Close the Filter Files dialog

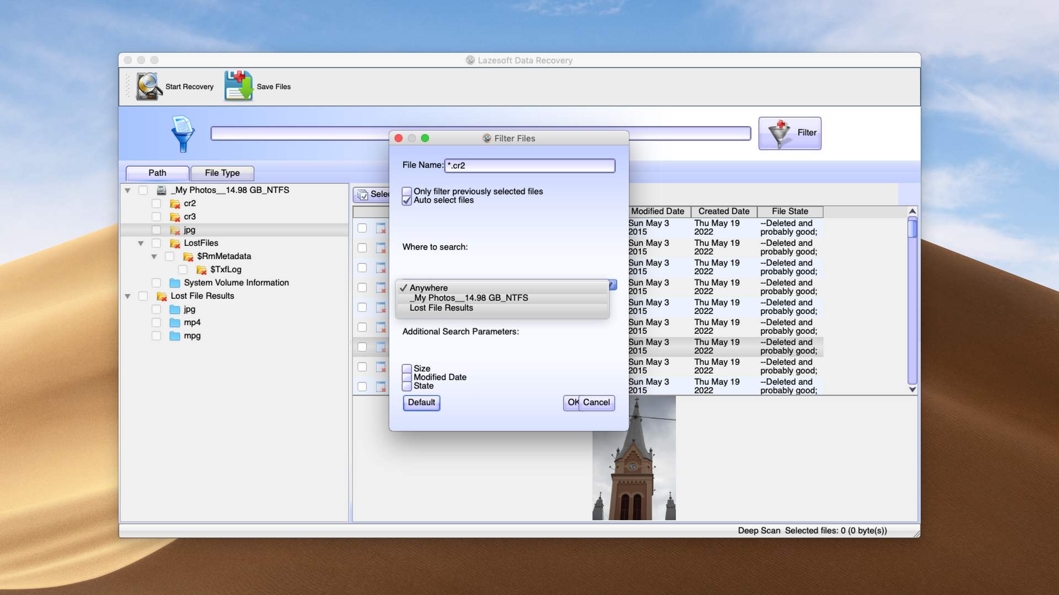pyautogui.click(x=398, y=138)
